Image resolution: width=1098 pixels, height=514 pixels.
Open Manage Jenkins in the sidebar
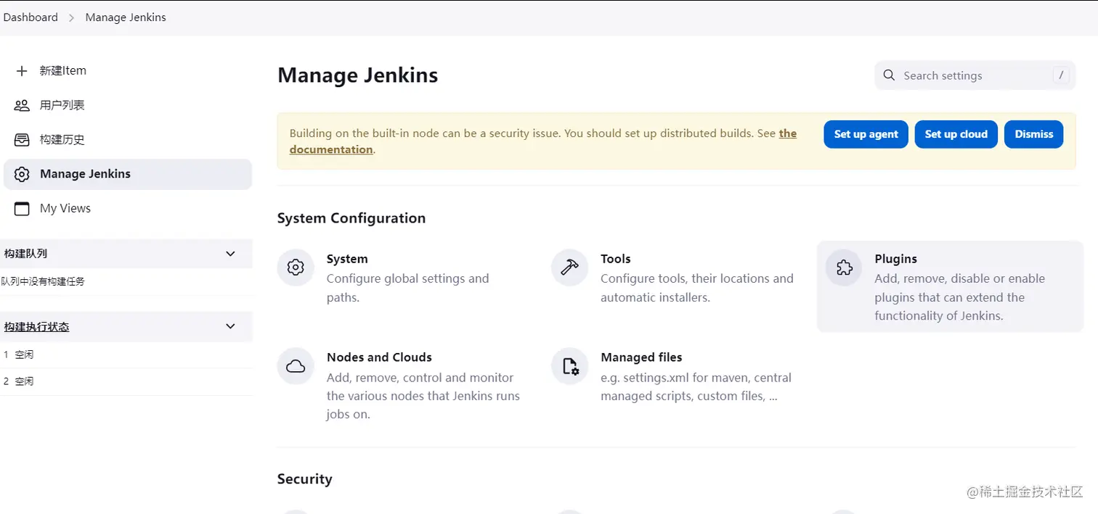click(85, 174)
